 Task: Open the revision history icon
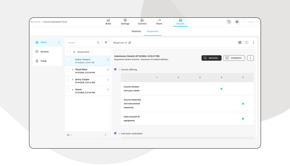(229, 22)
